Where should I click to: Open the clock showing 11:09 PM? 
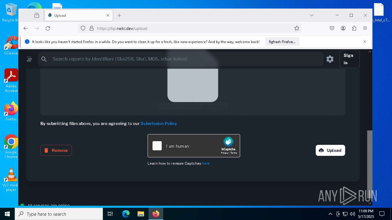click(366, 214)
